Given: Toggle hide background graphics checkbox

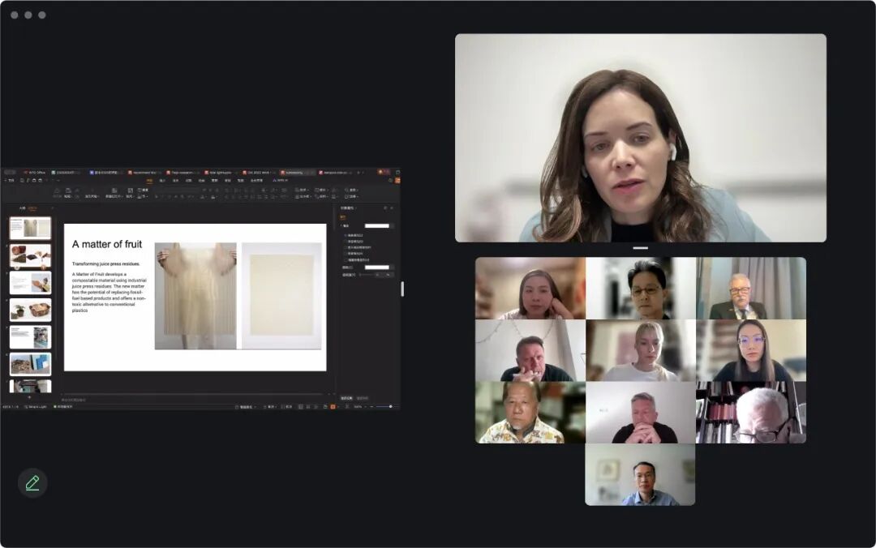Looking at the screenshot, I should click(346, 259).
